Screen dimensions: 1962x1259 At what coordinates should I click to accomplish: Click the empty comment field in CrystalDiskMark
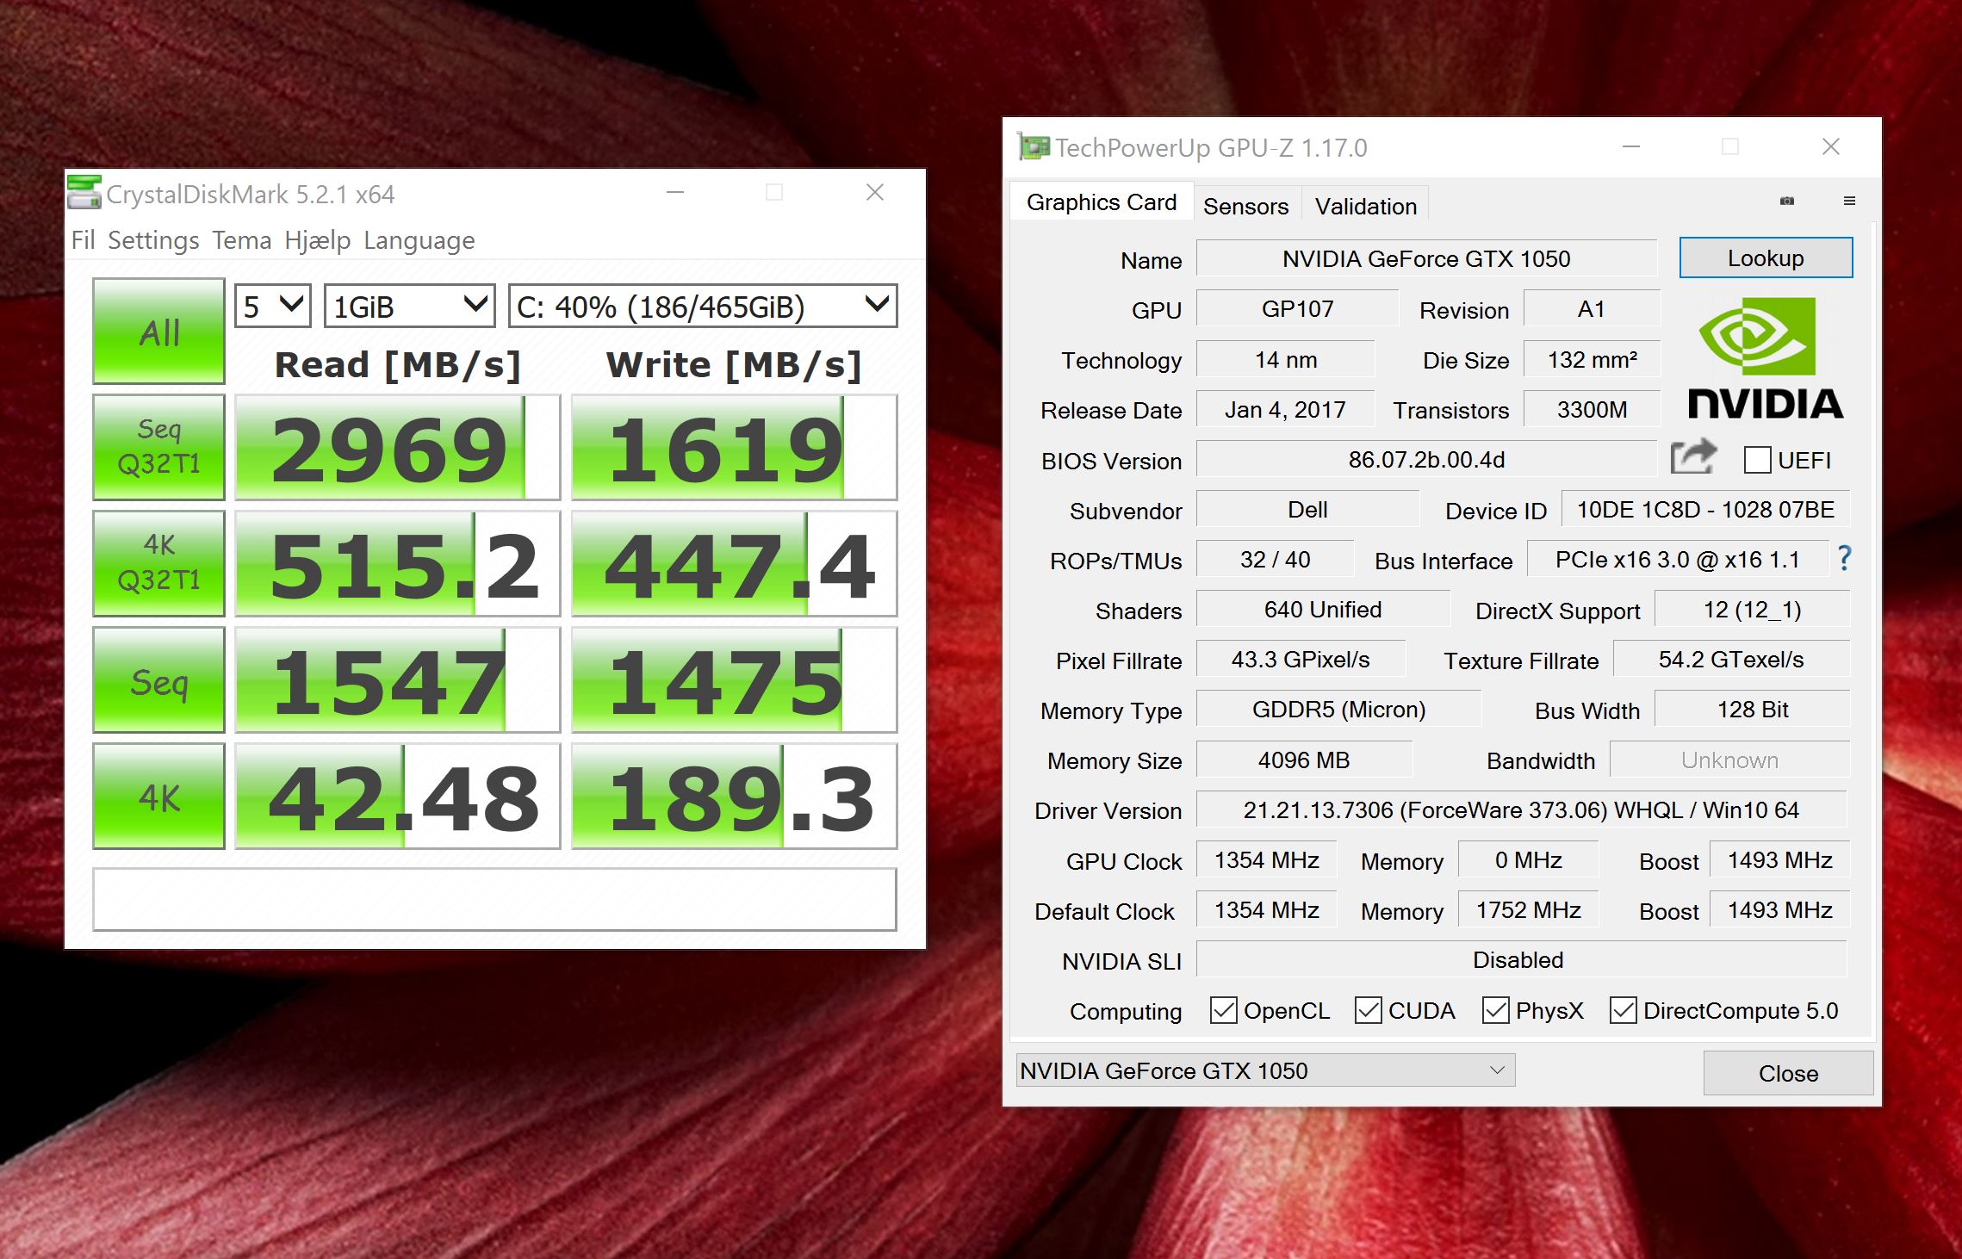494,899
